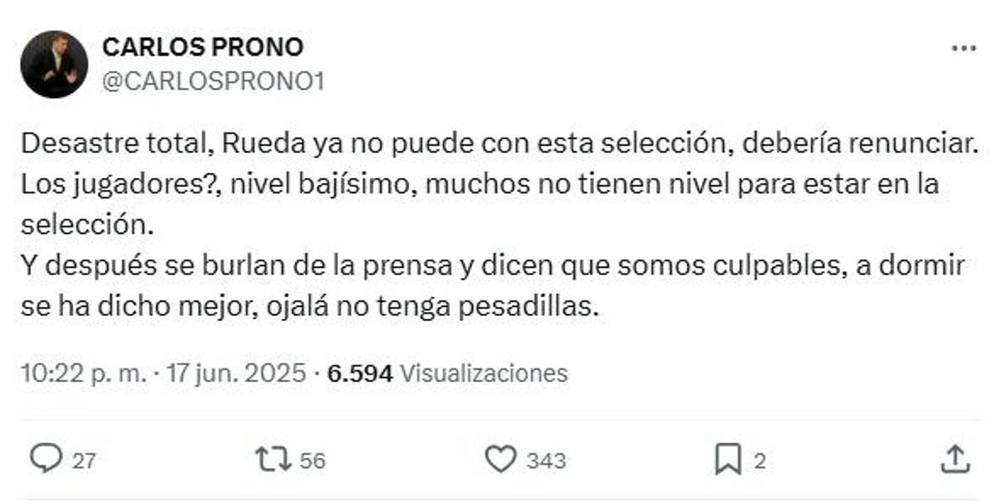Click Carlos Prono's profile avatar
The width and height of the screenshot is (1006, 504).
tap(54, 65)
